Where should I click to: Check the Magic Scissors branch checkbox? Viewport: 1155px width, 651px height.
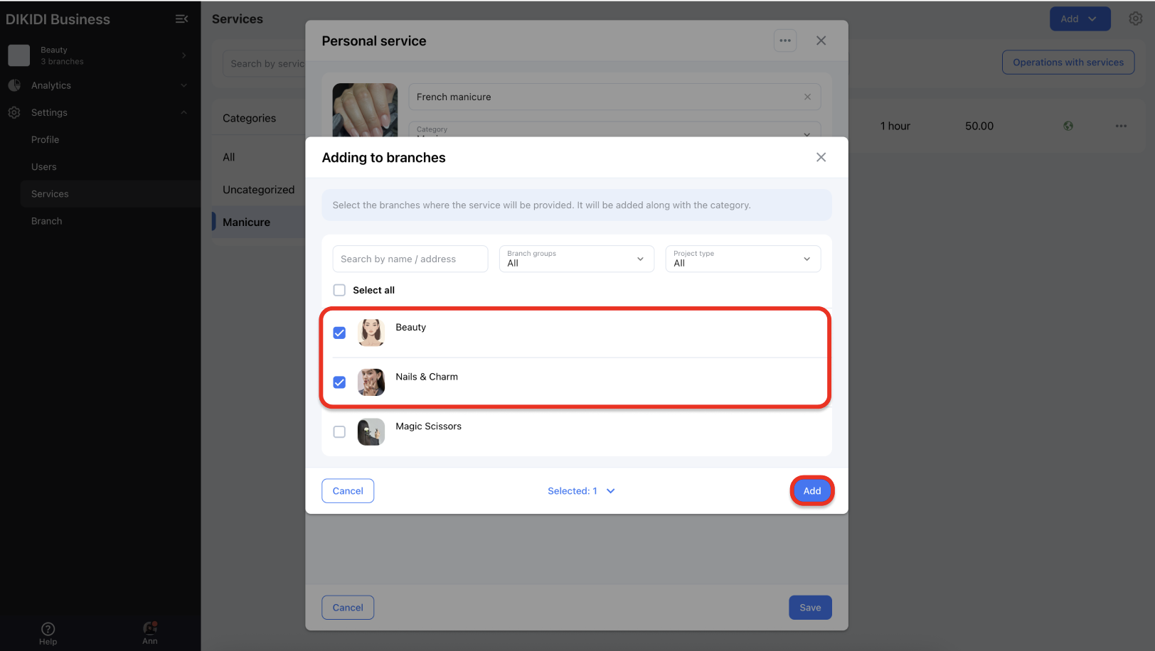tap(339, 432)
